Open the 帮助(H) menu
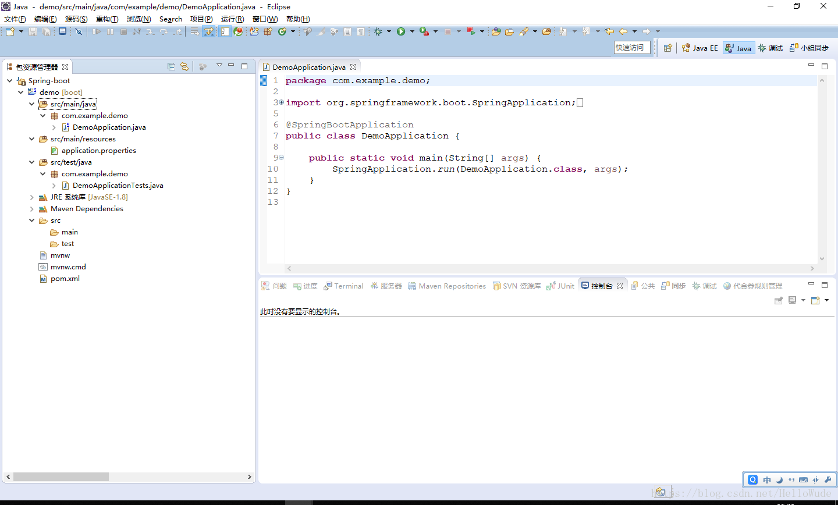 (x=298, y=19)
